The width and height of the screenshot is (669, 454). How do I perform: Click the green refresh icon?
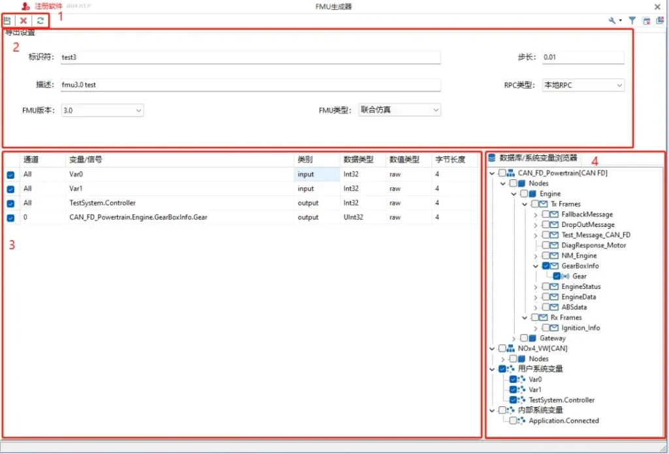[x=41, y=21]
